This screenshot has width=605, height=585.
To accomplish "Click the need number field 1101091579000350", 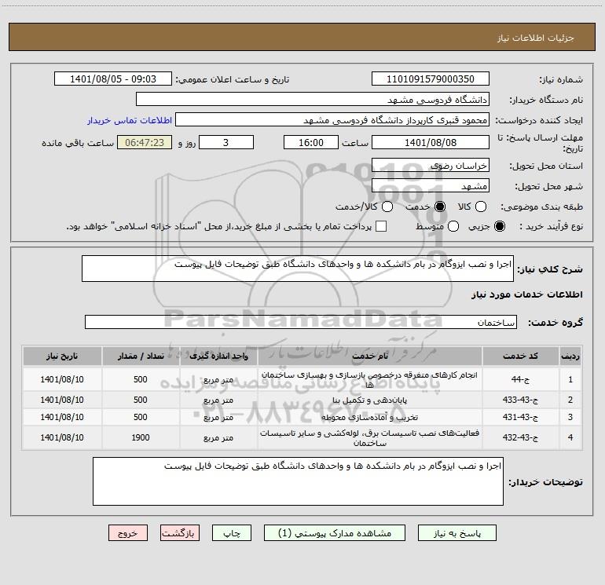I will point(431,79).
